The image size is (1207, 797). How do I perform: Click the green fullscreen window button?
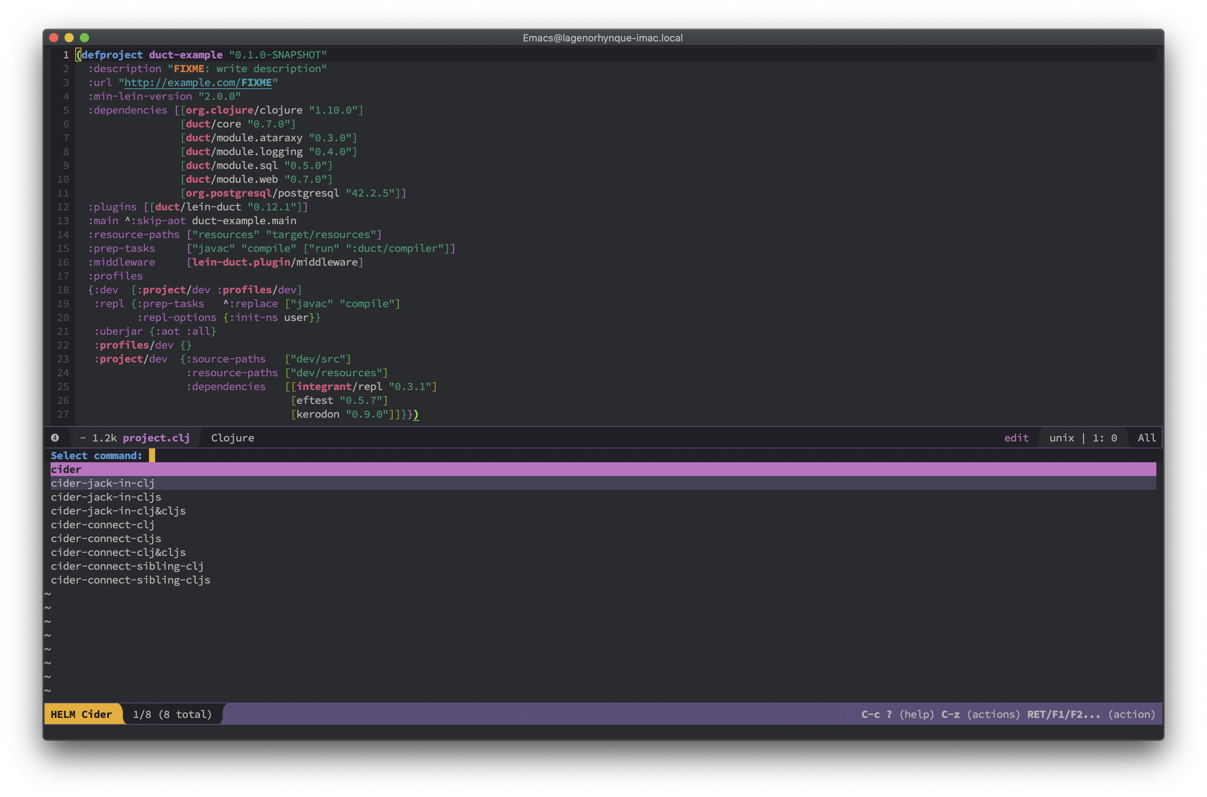[84, 38]
